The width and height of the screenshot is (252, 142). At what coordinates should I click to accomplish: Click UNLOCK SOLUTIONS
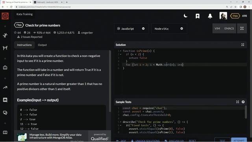(145, 141)
